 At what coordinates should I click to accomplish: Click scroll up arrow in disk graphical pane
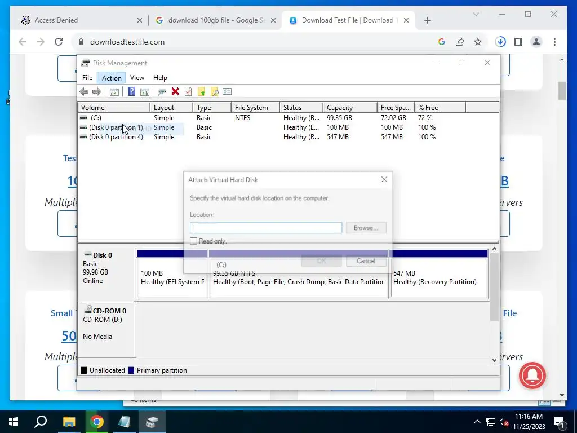pyautogui.click(x=494, y=249)
